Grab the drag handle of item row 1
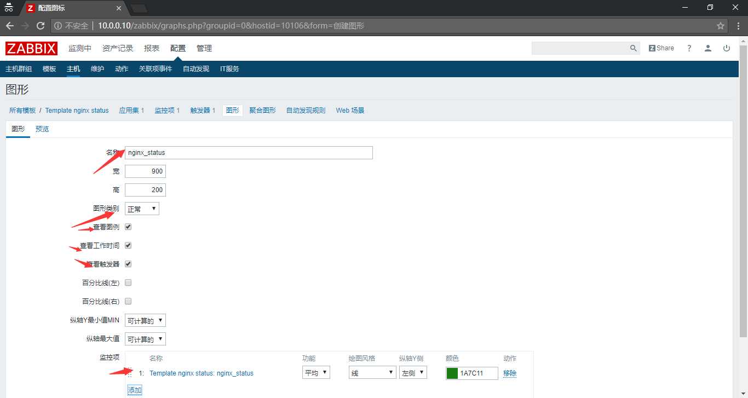Image resolution: width=748 pixels, height=398 pixels. 130,373
